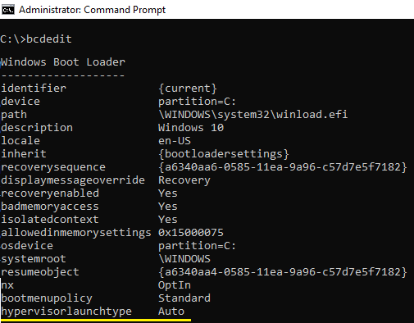414x323 pixels.
Task: Click the hypervisorlaunchtype Auto value
Action: (171, 312)
